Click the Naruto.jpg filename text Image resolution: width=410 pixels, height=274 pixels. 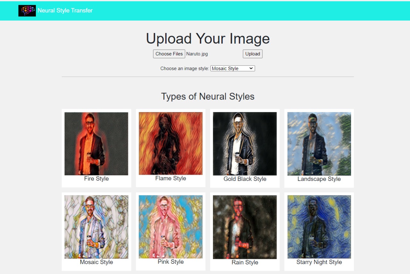tap(197, 54)
